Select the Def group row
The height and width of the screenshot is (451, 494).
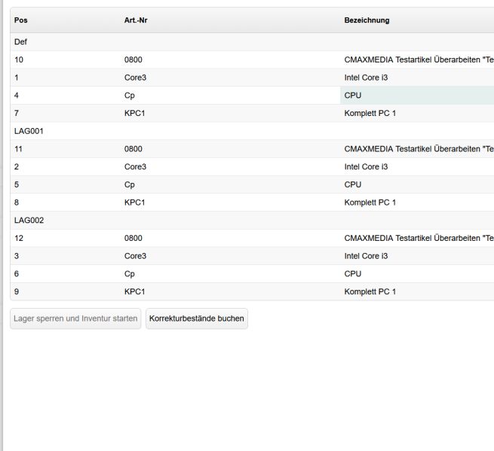pos(252,42)
